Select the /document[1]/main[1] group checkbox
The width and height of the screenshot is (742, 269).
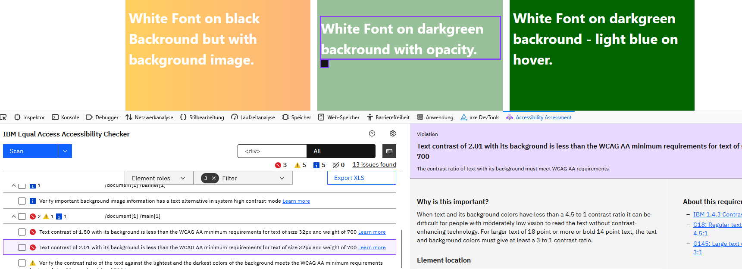(x=22, y=216)
